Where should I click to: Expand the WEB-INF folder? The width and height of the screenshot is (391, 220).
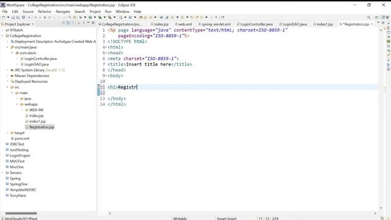(x=22, y=110)
